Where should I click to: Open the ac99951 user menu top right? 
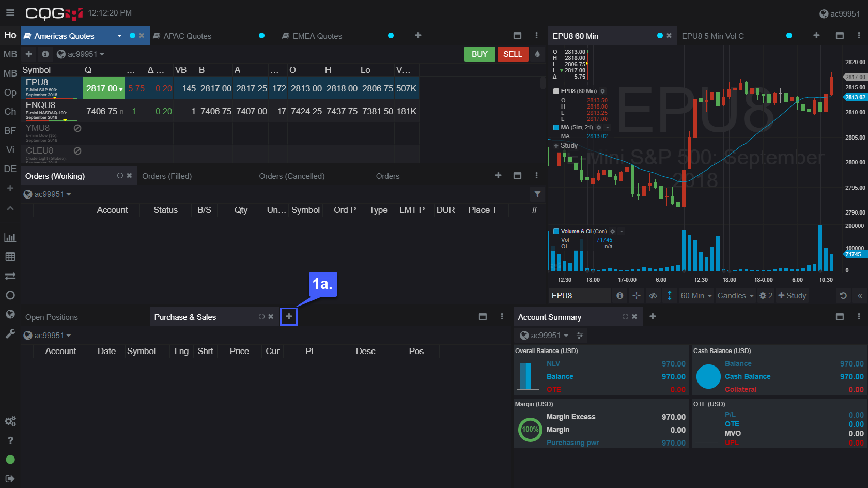point(840,14)
